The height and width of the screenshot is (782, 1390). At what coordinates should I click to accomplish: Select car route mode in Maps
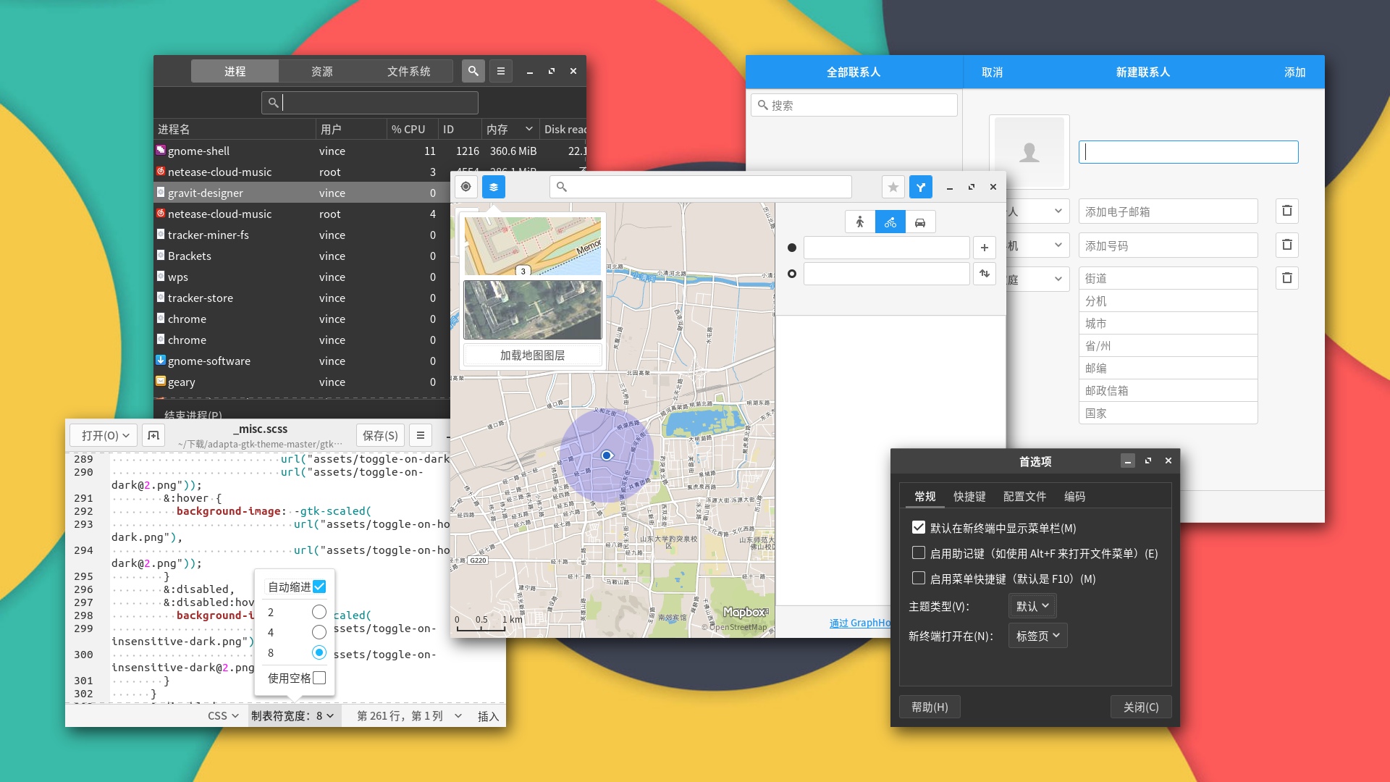[920, 222]
